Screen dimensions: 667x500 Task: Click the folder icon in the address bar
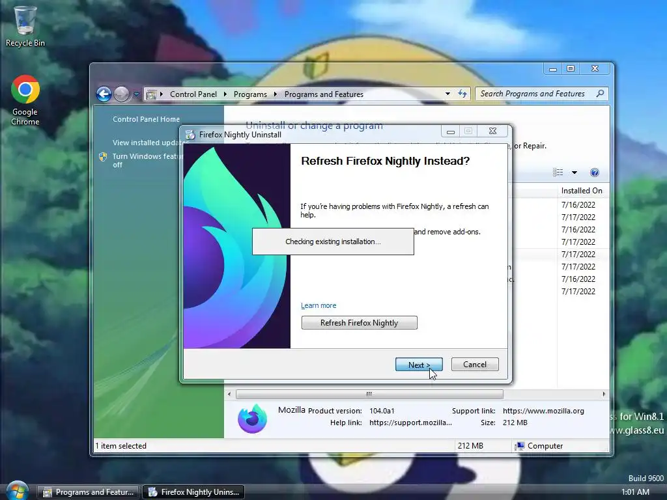click(x=151, y=94)
